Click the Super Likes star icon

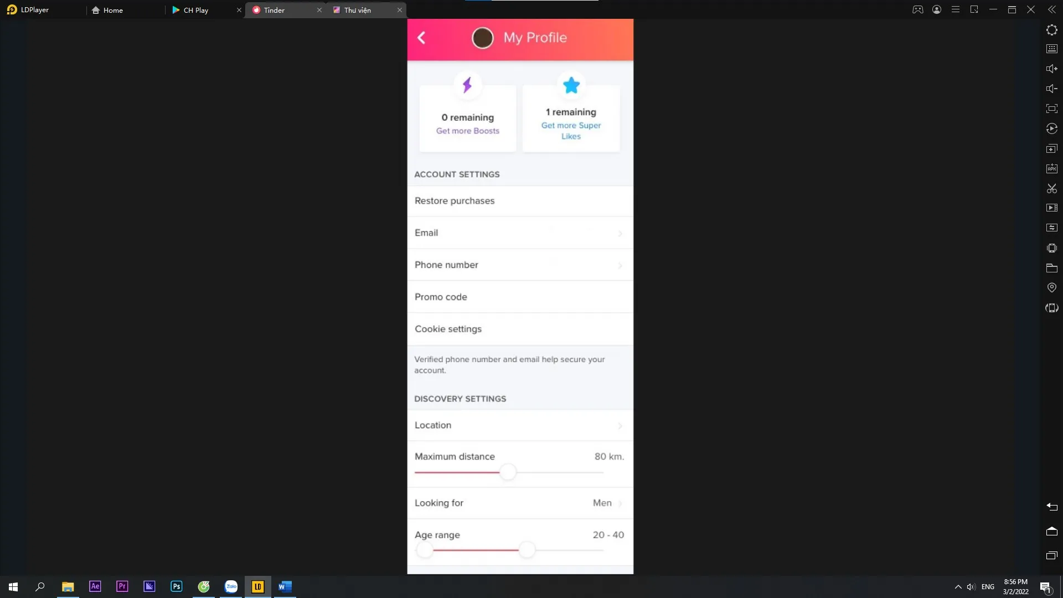pyautogui.click(x=572, y=85)
